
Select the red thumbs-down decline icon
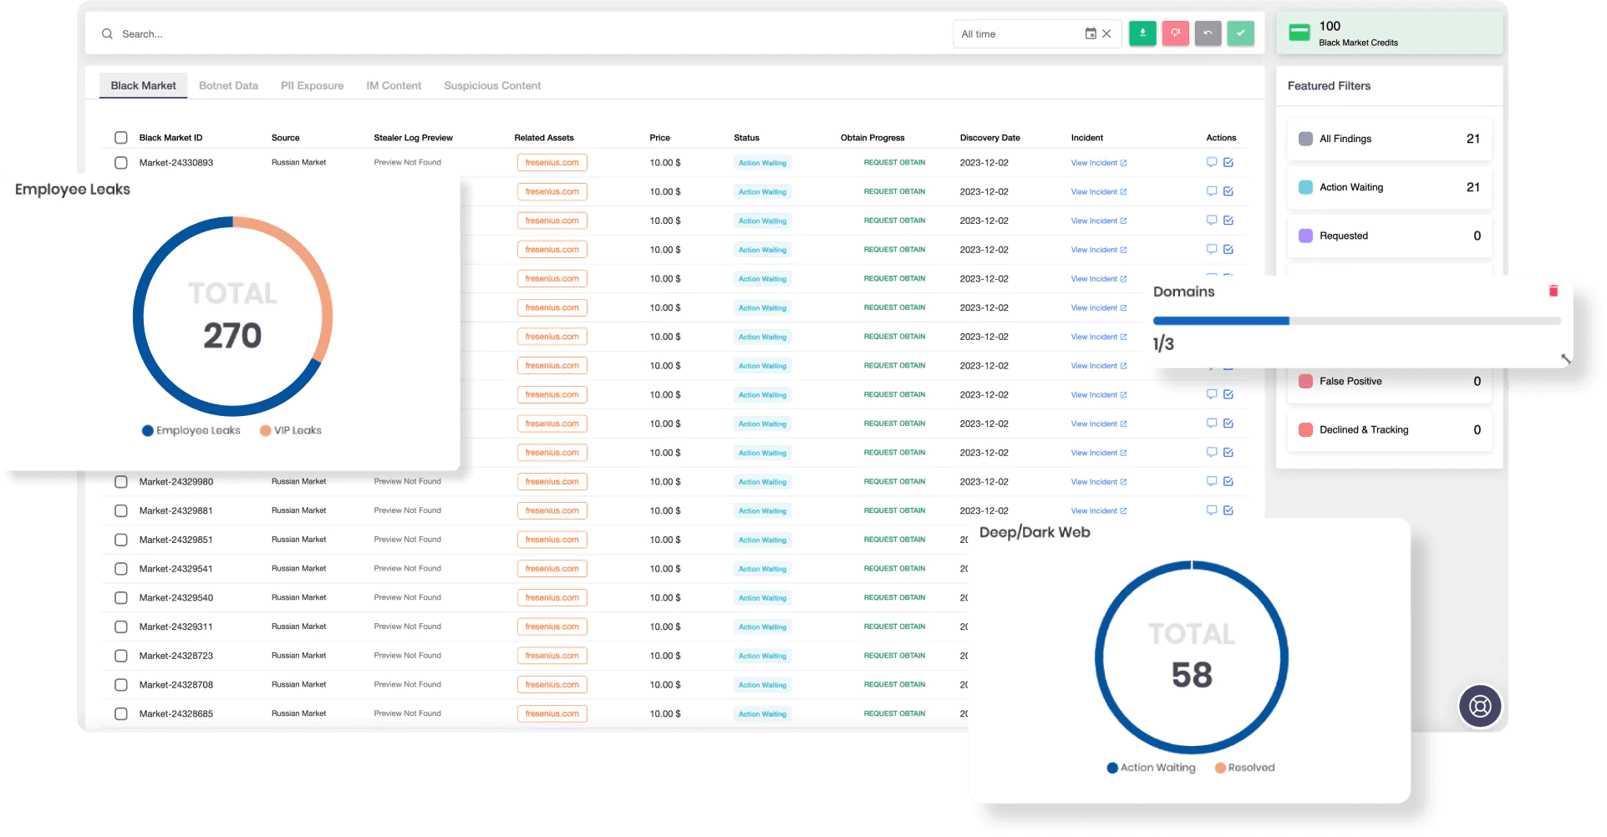click(1175, 33)
